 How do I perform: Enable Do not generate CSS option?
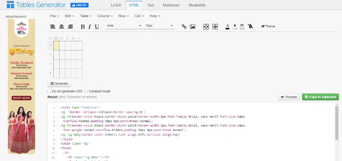(x=50, y=91)
